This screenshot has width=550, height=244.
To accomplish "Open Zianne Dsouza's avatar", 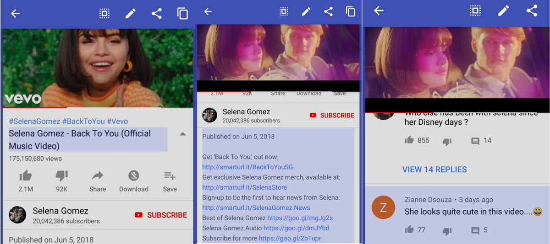I will click(383, 207).
